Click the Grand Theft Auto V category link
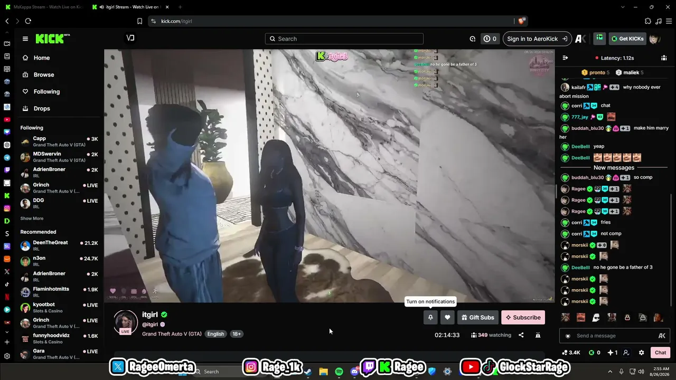676x380 pixels. [172, 334]
